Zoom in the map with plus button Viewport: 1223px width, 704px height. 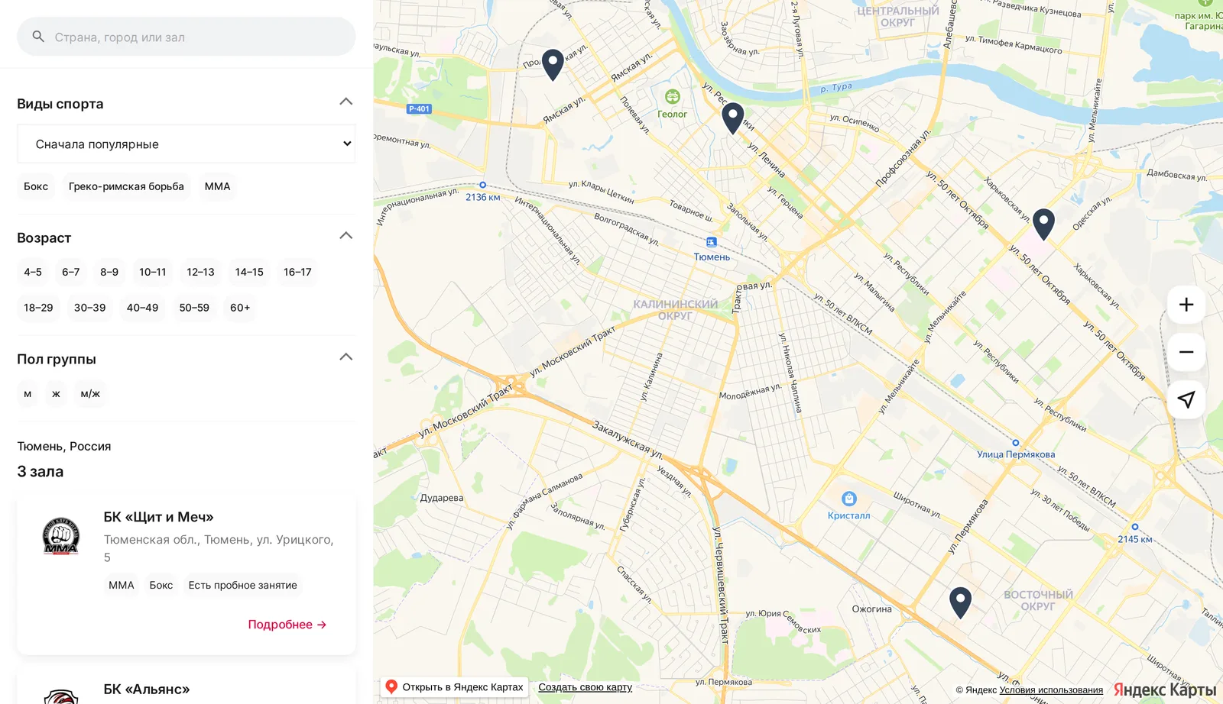[x=1186, y=305]
